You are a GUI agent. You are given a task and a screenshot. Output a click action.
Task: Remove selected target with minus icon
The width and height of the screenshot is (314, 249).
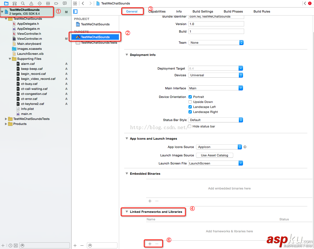[x=82, y=245]
